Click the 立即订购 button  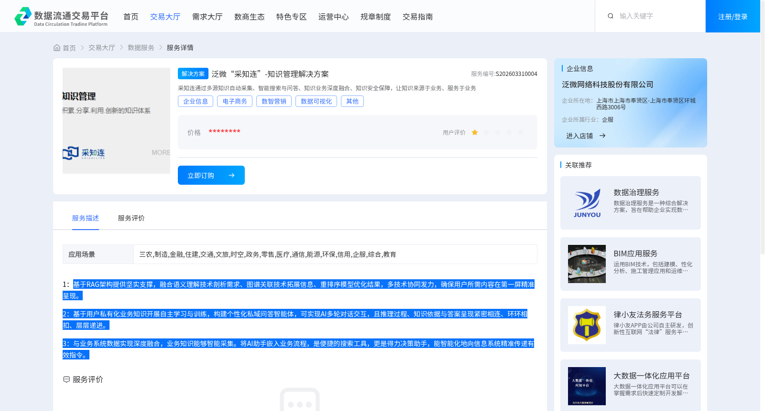[x=211, y=175]
